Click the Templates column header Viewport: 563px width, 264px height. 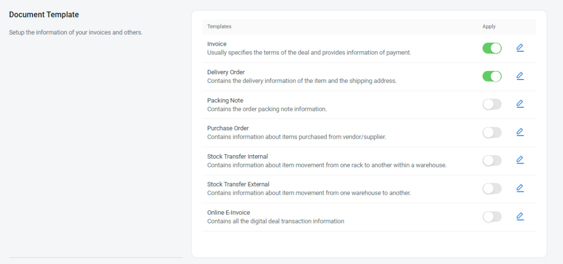pyautogui.click(x=219, y=27)
